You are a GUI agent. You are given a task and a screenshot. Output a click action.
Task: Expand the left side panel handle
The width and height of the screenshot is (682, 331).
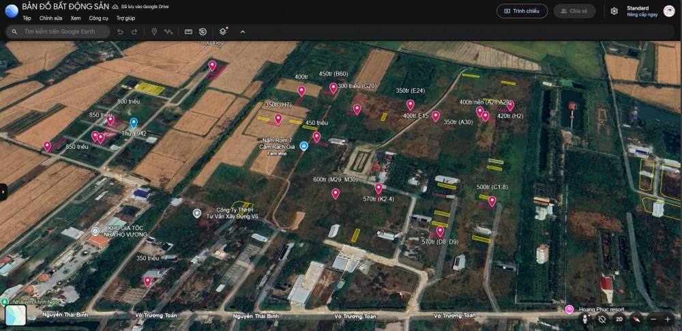(3, 192)
